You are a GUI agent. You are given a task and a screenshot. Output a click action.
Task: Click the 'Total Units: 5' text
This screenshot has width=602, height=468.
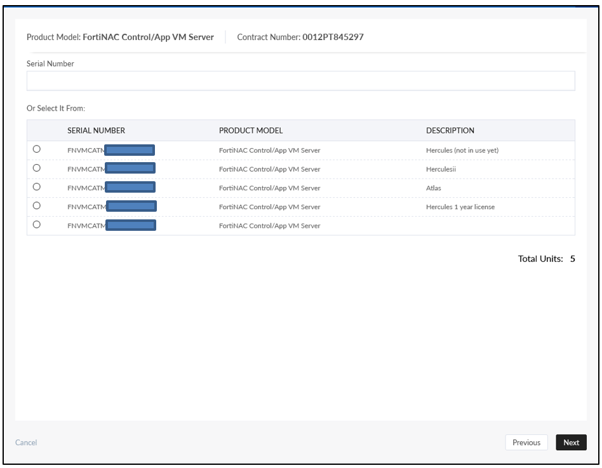point(546,259)
